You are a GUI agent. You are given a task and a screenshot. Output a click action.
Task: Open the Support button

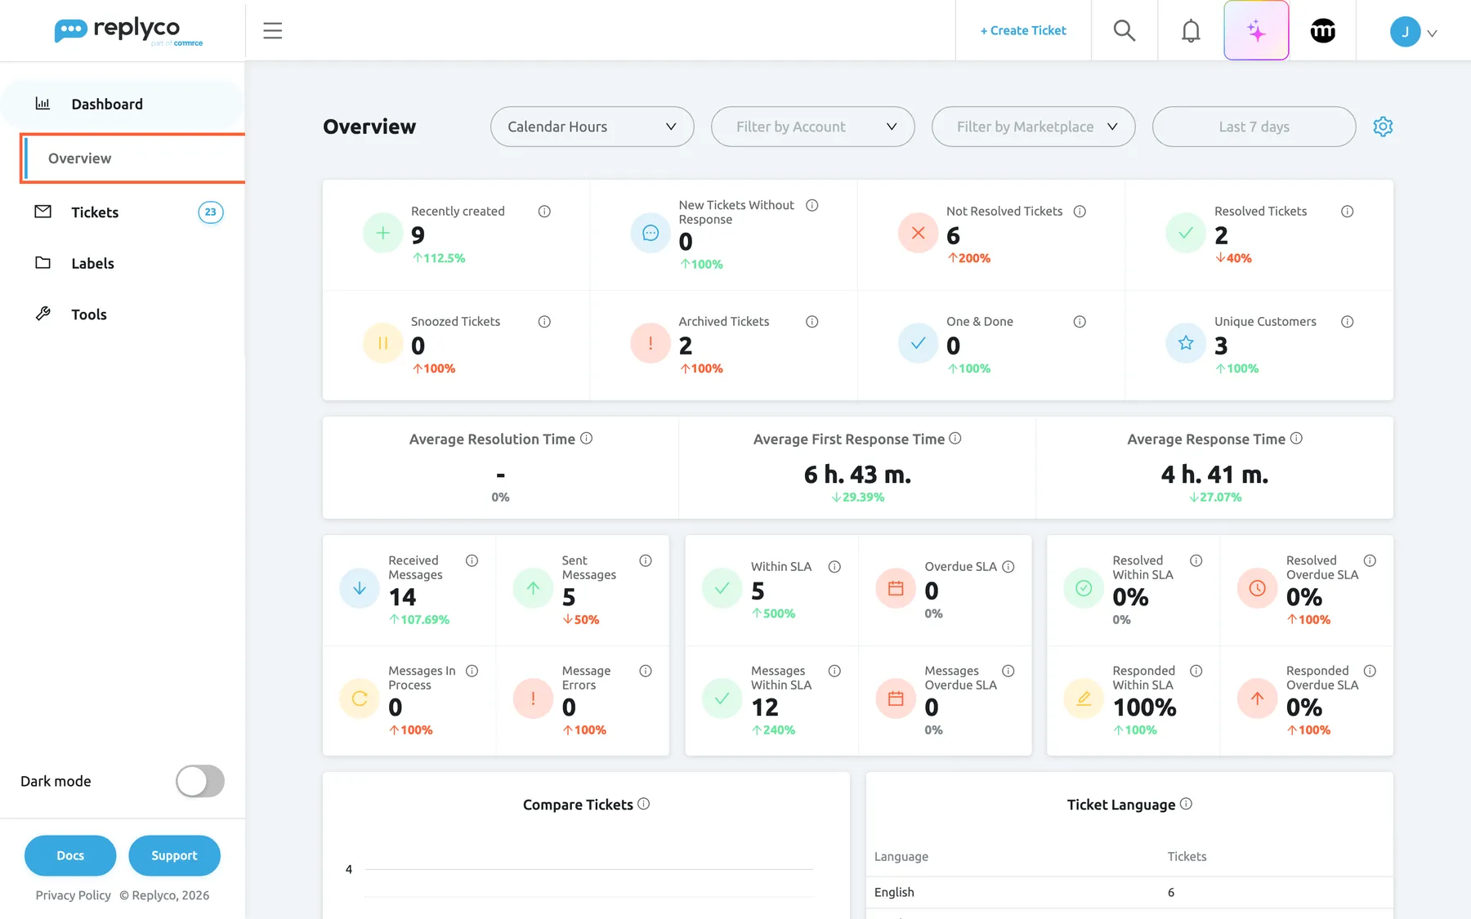click(x=174, y=855)
